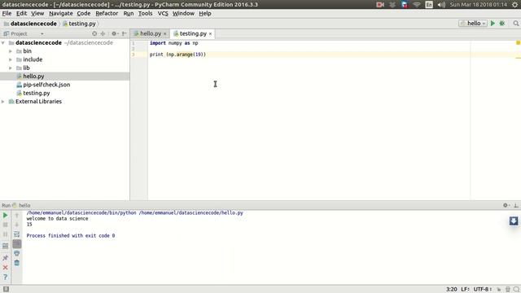Expand External Libraries node
The width and height of the screenshot is (521, 293).
point(3,101)
